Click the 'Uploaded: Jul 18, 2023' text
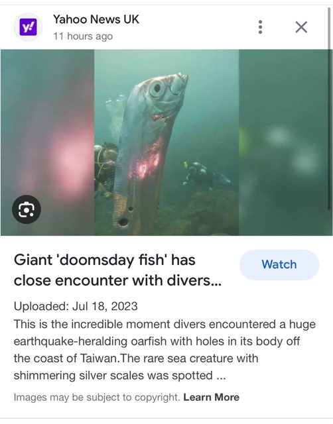 pos(76,306)
